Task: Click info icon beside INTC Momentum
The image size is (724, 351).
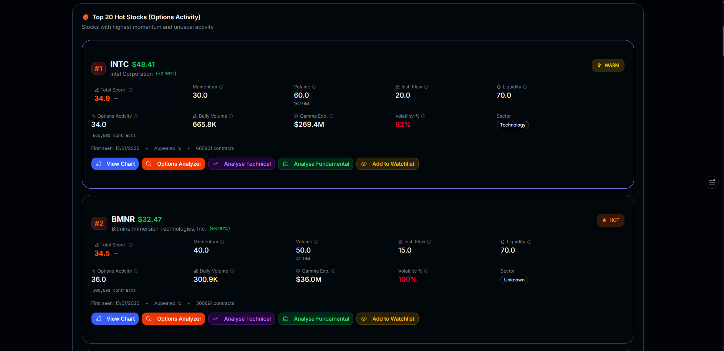Action: click(221, 87)
